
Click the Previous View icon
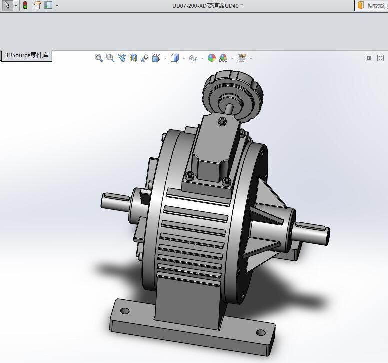[121, 58]
